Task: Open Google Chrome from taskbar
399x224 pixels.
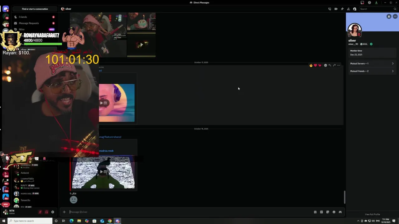Action: 110,221
